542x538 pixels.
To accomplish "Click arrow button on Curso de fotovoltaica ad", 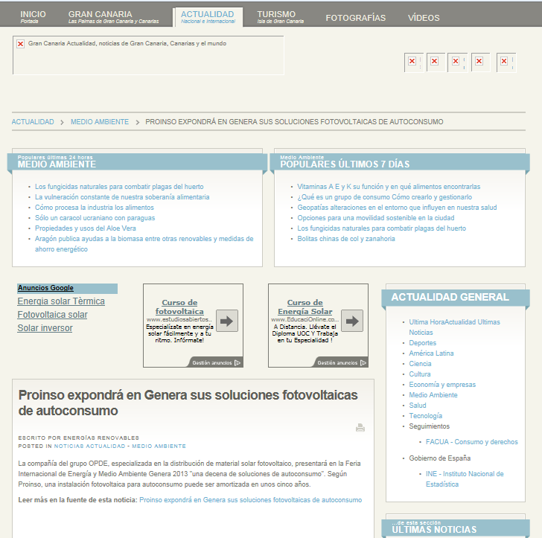I will tap(227, 321).
